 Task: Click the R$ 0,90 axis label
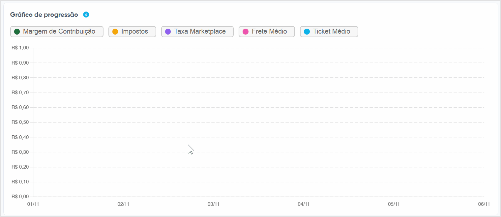tap(20, 63)
